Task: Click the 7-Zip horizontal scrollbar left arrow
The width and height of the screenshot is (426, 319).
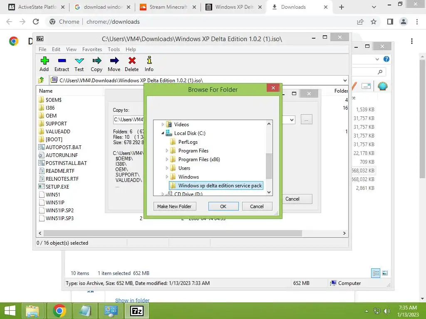Action: [40, 233]
